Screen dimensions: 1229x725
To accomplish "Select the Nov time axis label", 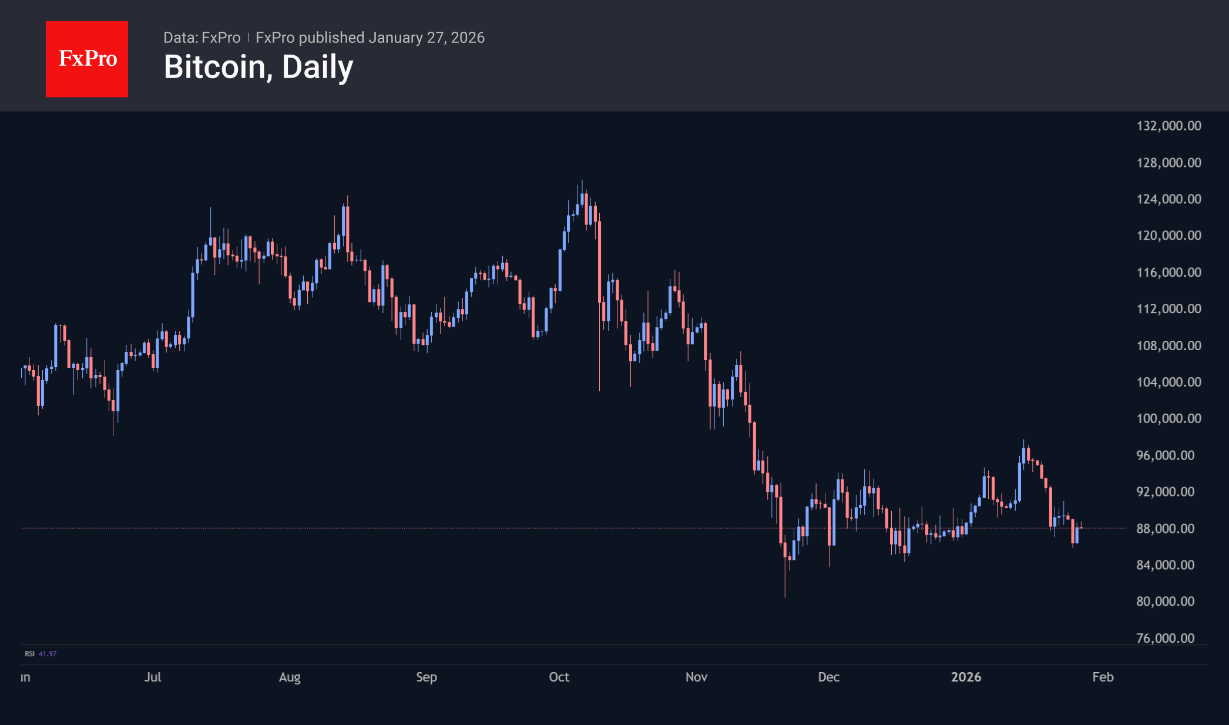I will click(696, 677).
